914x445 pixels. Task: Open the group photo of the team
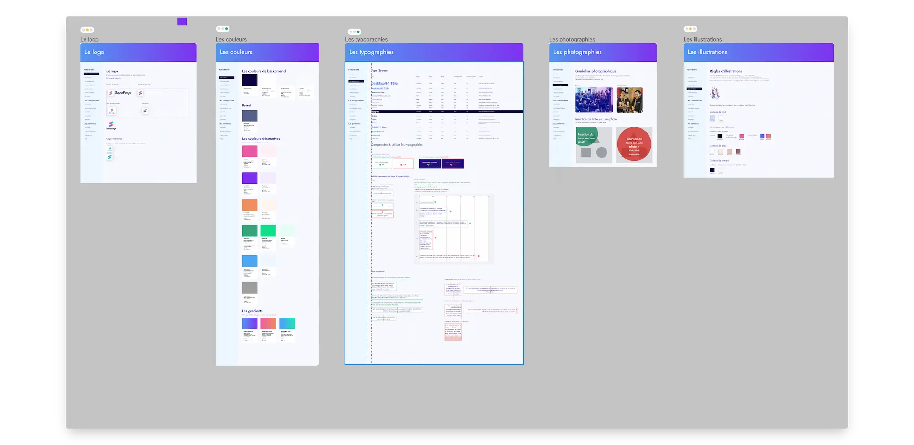click(x=594, y=100)
